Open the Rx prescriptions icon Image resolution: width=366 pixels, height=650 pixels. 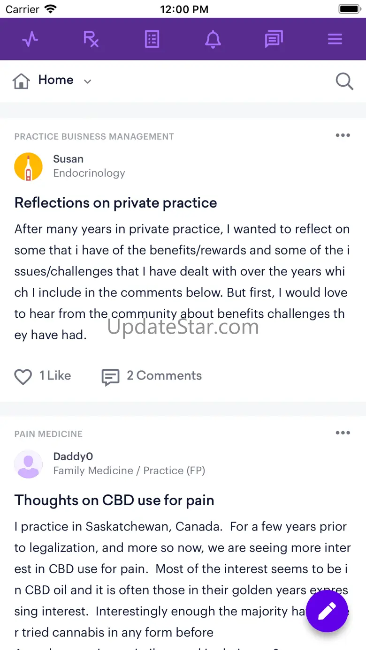tap(91, 39)
